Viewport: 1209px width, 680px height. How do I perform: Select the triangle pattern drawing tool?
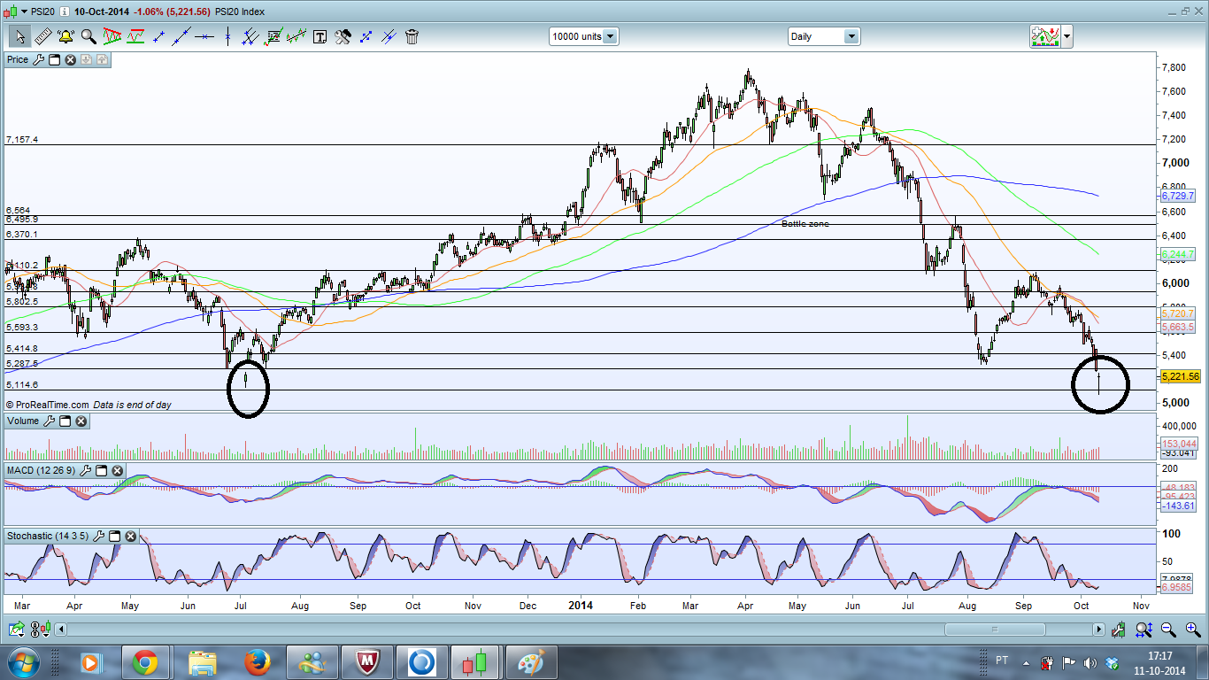point(112,36)
